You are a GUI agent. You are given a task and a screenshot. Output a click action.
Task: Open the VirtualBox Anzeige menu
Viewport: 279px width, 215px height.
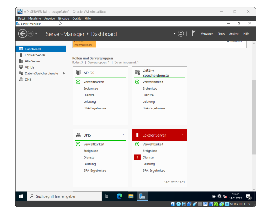[49, 19]
